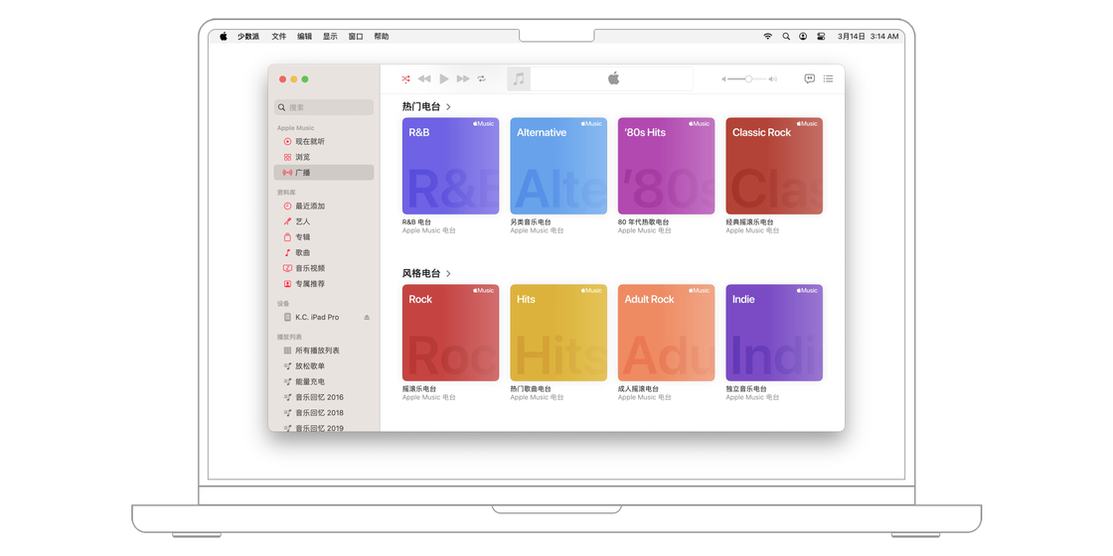Image resolution: width=1113 pixels, height=556 pixels.
Task: Open the lyrics panel icon
Action: 809,78
